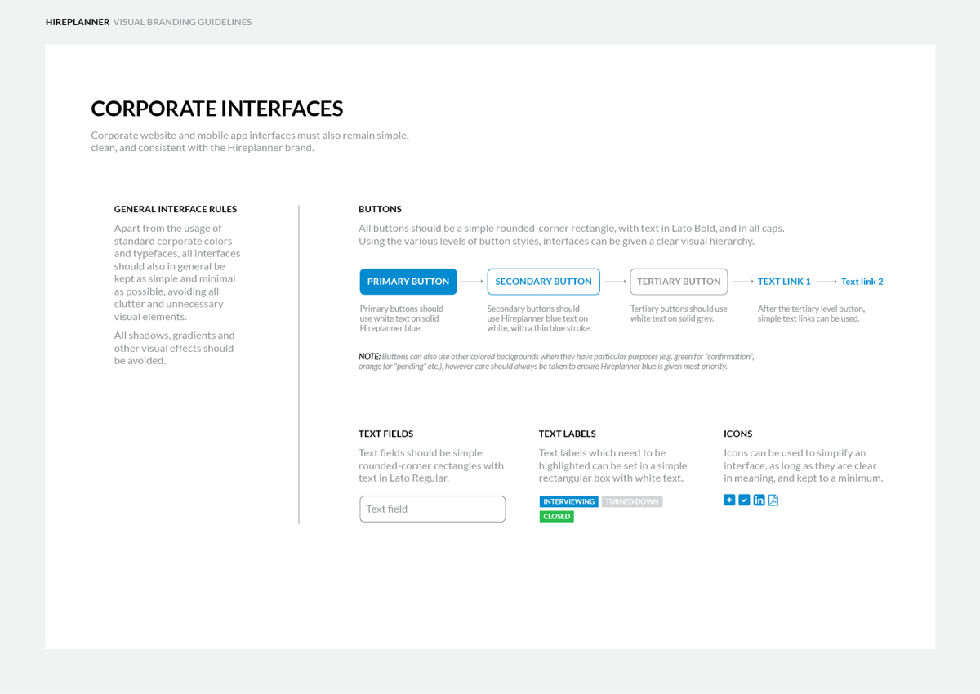Click the arrow pointing to TEXT LINK 1
980x694 pixels.
click(743, 281)
